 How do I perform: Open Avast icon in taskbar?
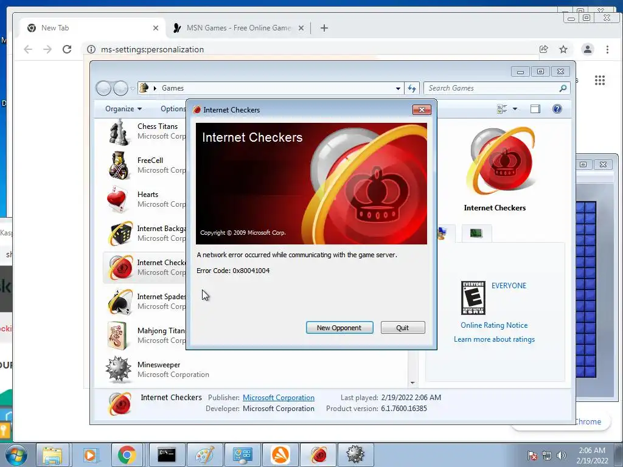[280, 455]
